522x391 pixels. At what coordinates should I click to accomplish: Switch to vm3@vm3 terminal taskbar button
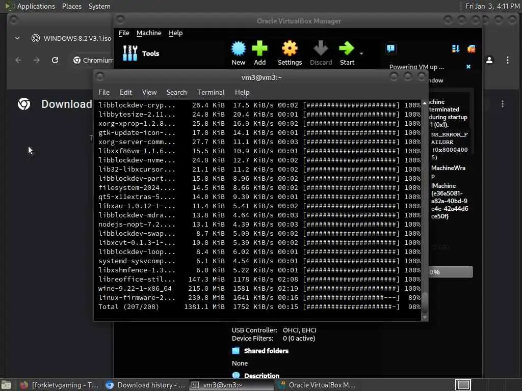point(231,385)
